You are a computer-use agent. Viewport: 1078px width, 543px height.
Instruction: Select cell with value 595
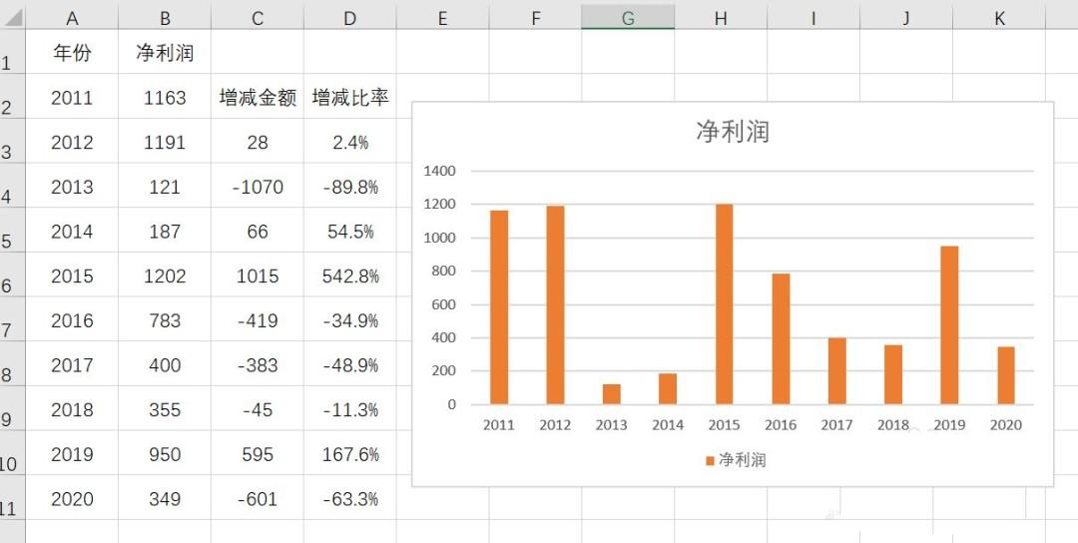pyautogui.click(x=258, y=454)
